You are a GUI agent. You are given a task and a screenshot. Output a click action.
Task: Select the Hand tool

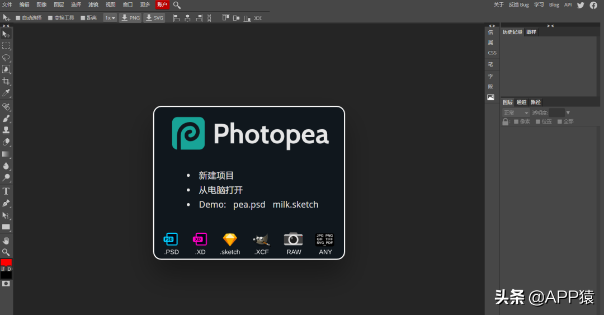pyautogui.click(x=6, y=241)
